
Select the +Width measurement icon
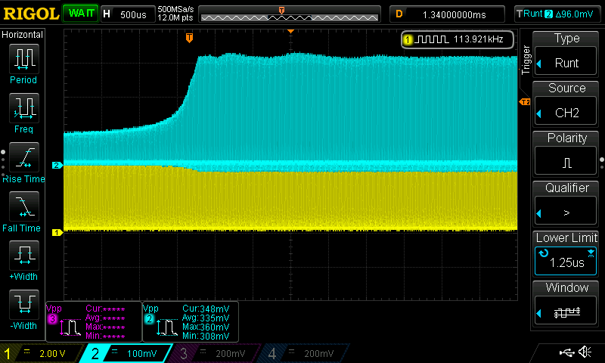(x=23, y=256)
